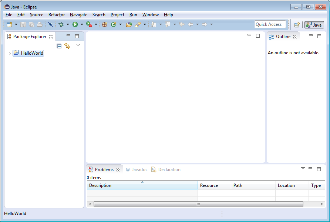330x222 pixels.
Task: Go to Previous Annotation icon
Action: pyautogui.click(x=168, y=25)
